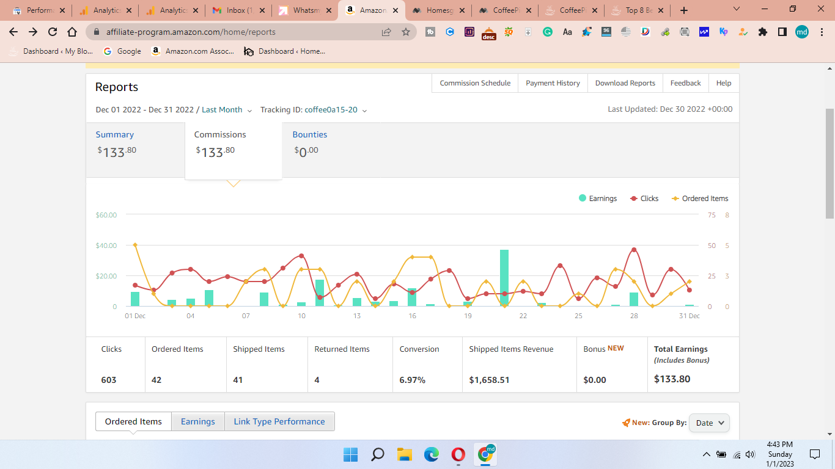Open the Commission Schedule page
Screen dimensions: 835x469
click(475, 83)
